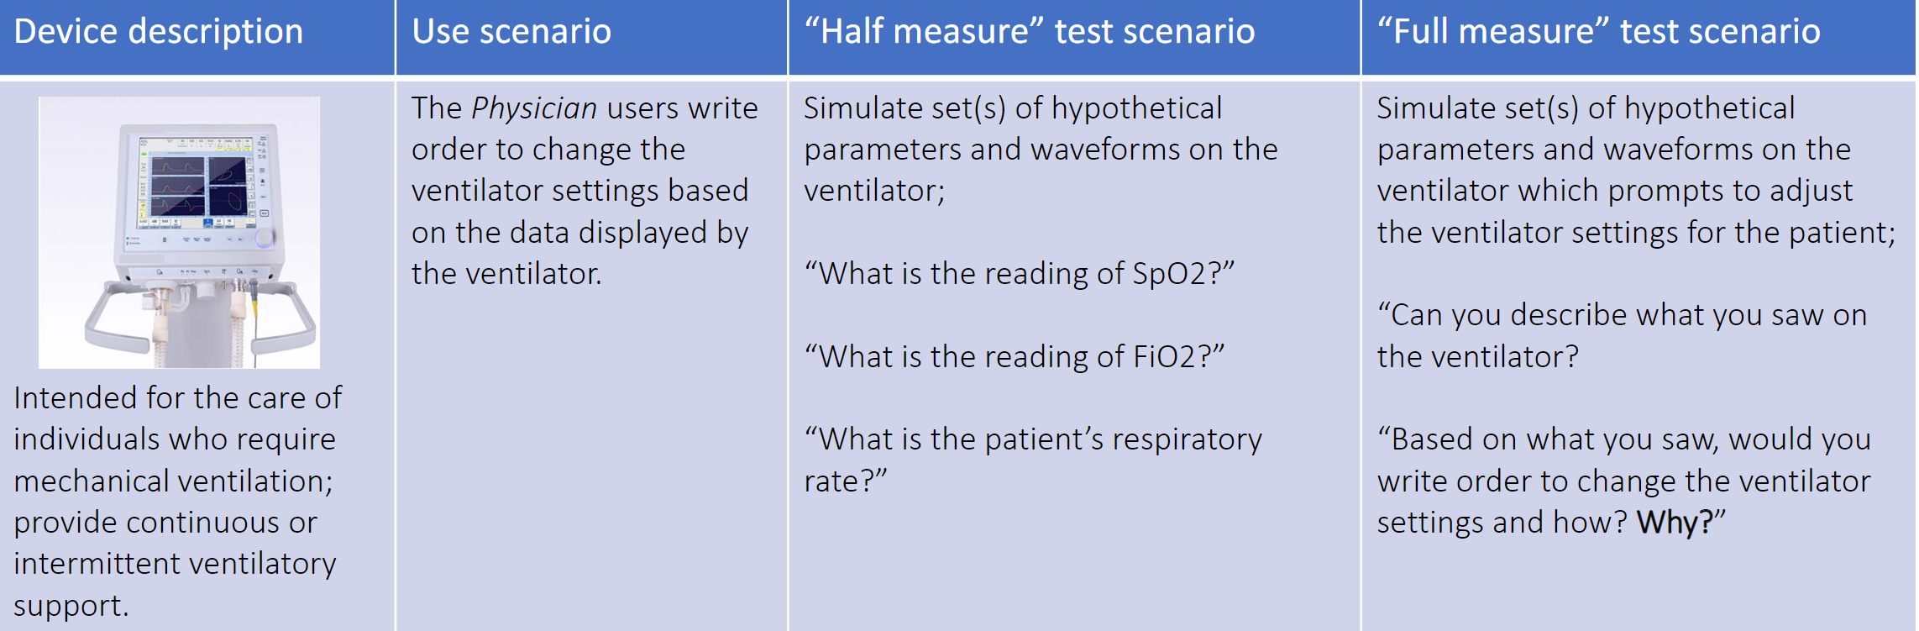The height and width of the screenshot is (631, 1919).
Task: Click the first half measure simulate paragraph
Action: [x=1041, y=150]
